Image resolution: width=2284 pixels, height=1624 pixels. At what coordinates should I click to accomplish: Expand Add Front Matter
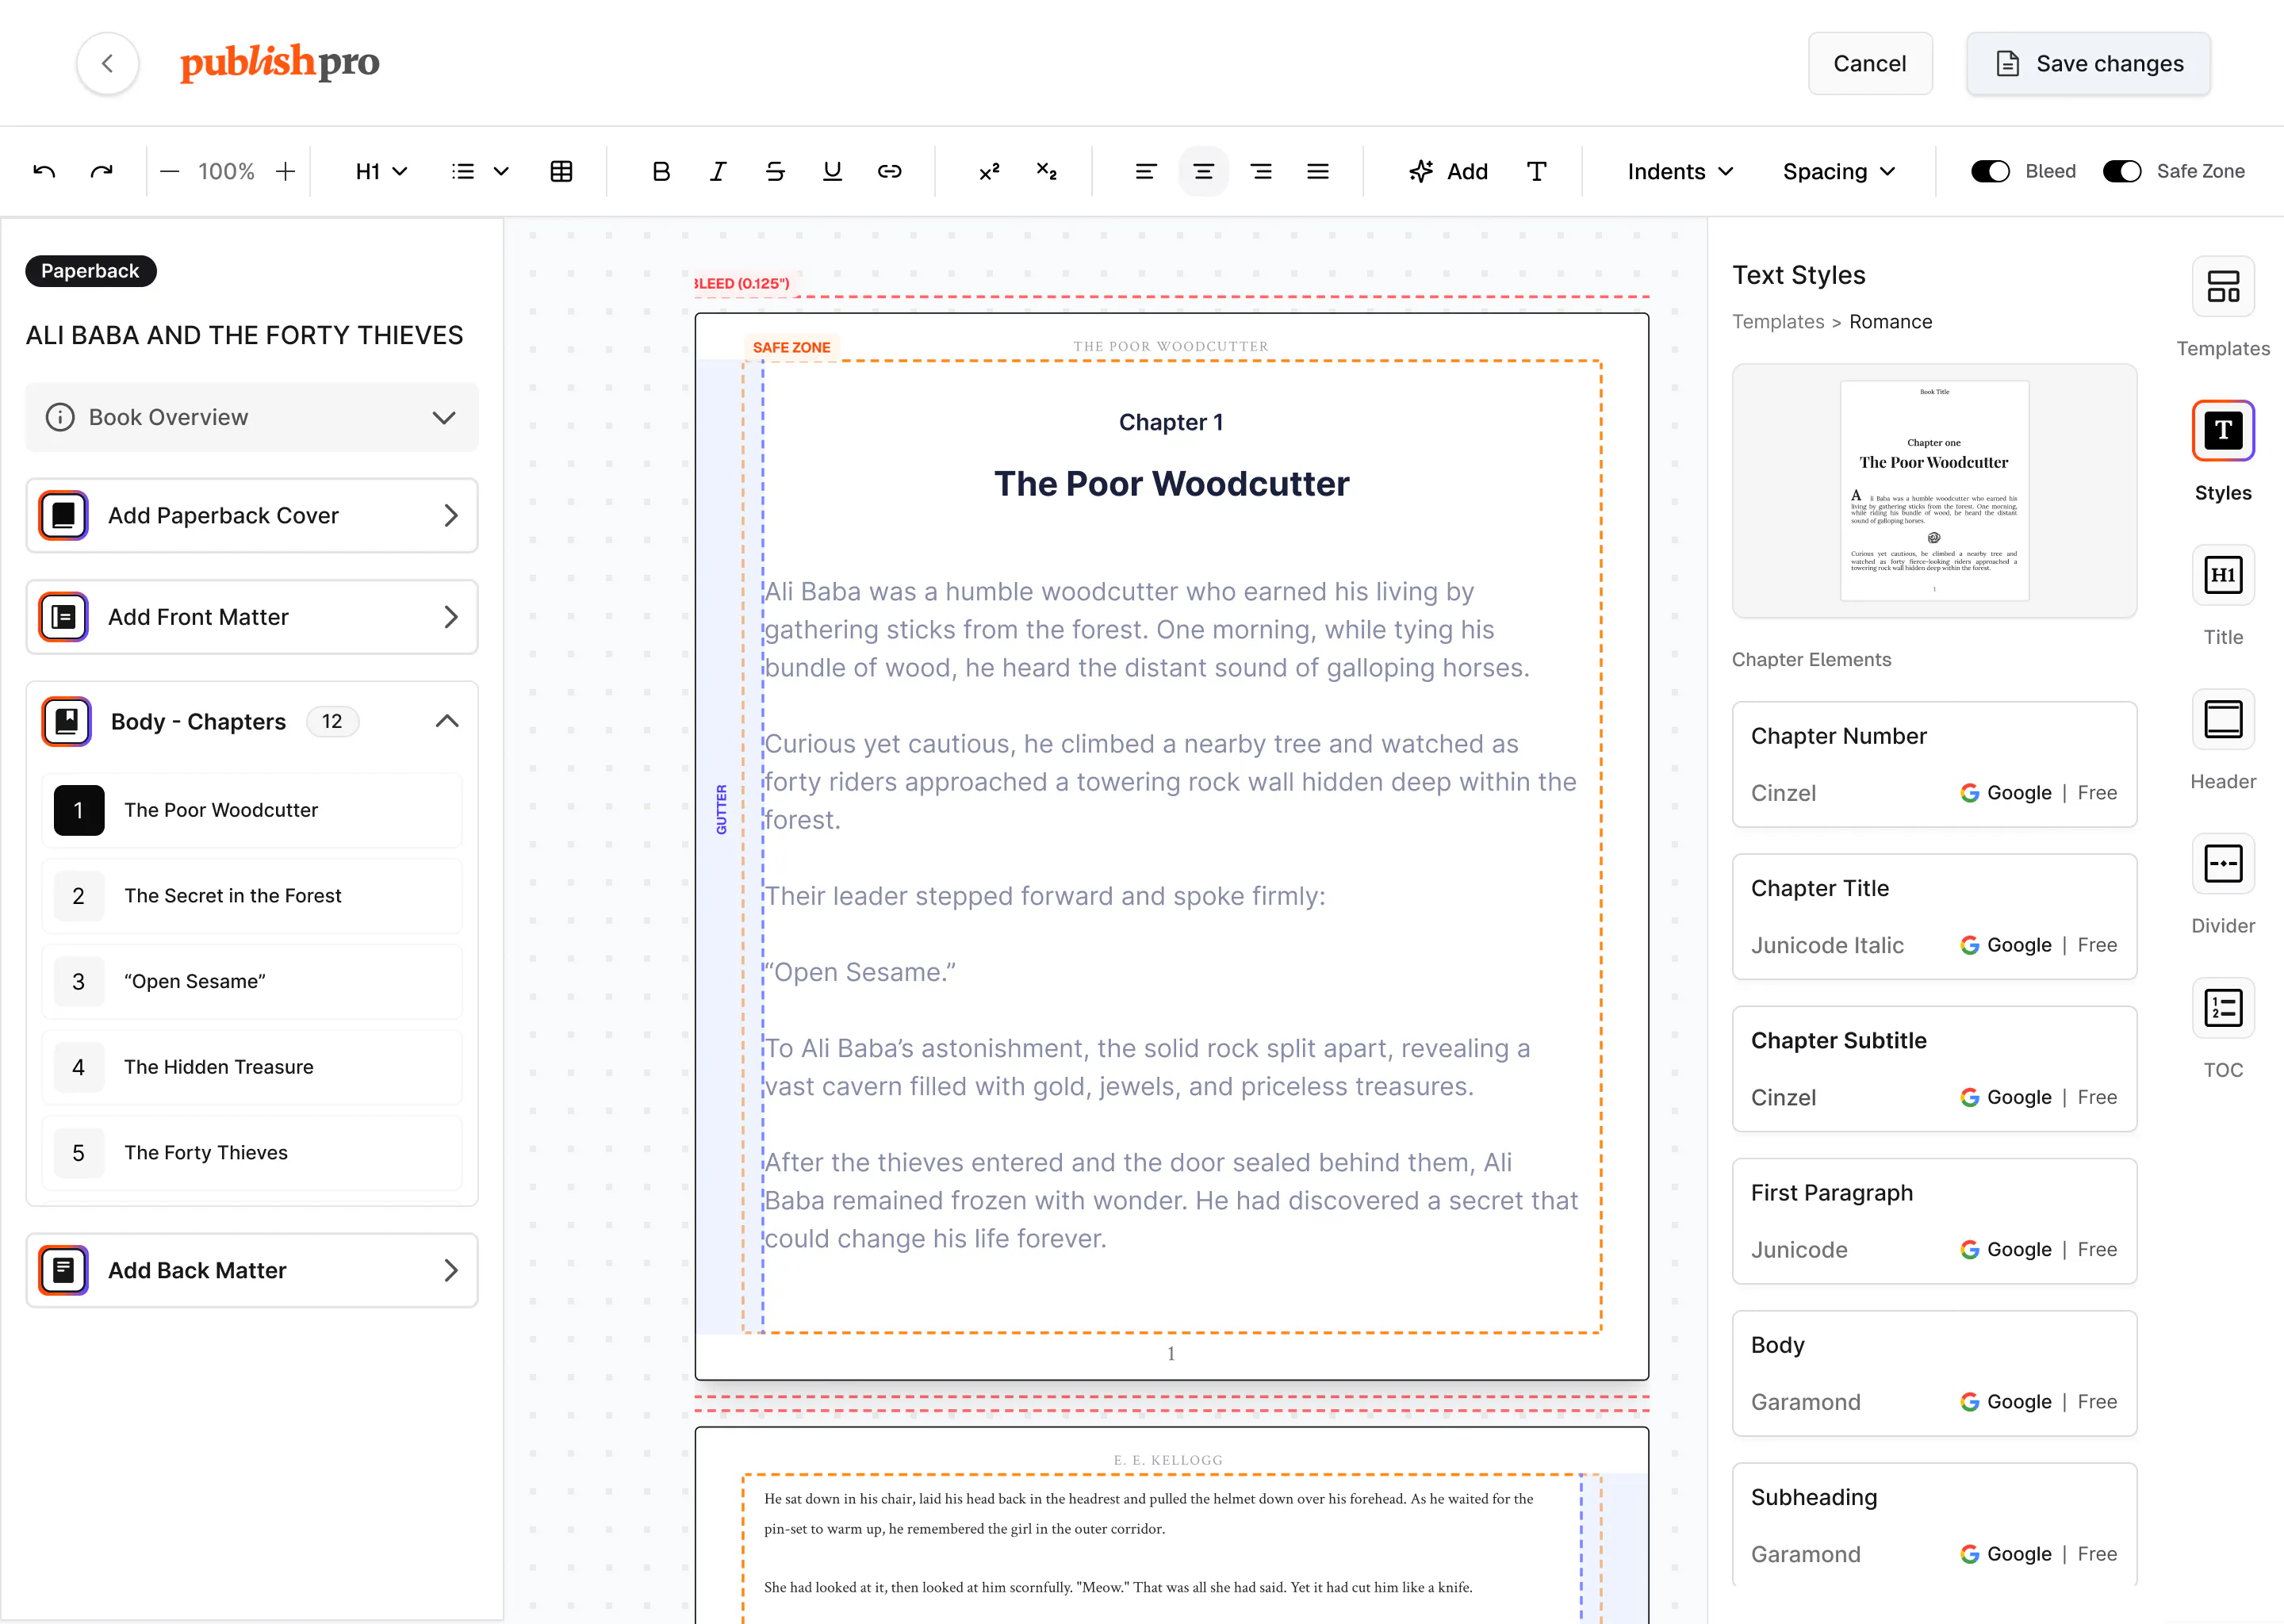pos(252,617)
